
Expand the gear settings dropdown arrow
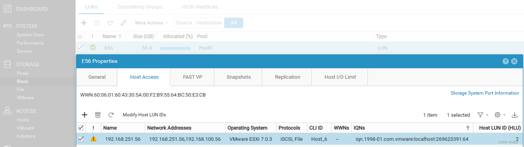(505, 115)
